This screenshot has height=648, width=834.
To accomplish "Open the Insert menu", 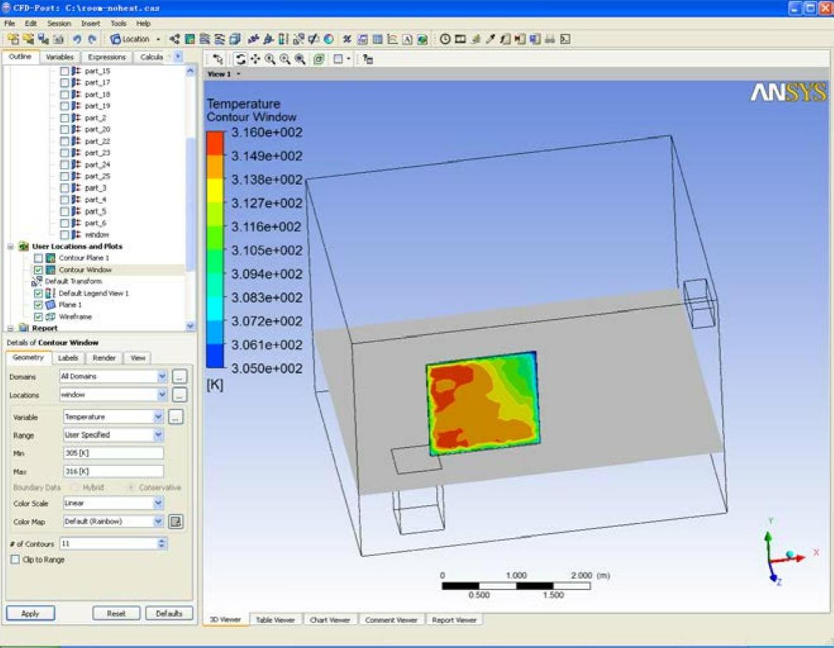I will 90,23.
